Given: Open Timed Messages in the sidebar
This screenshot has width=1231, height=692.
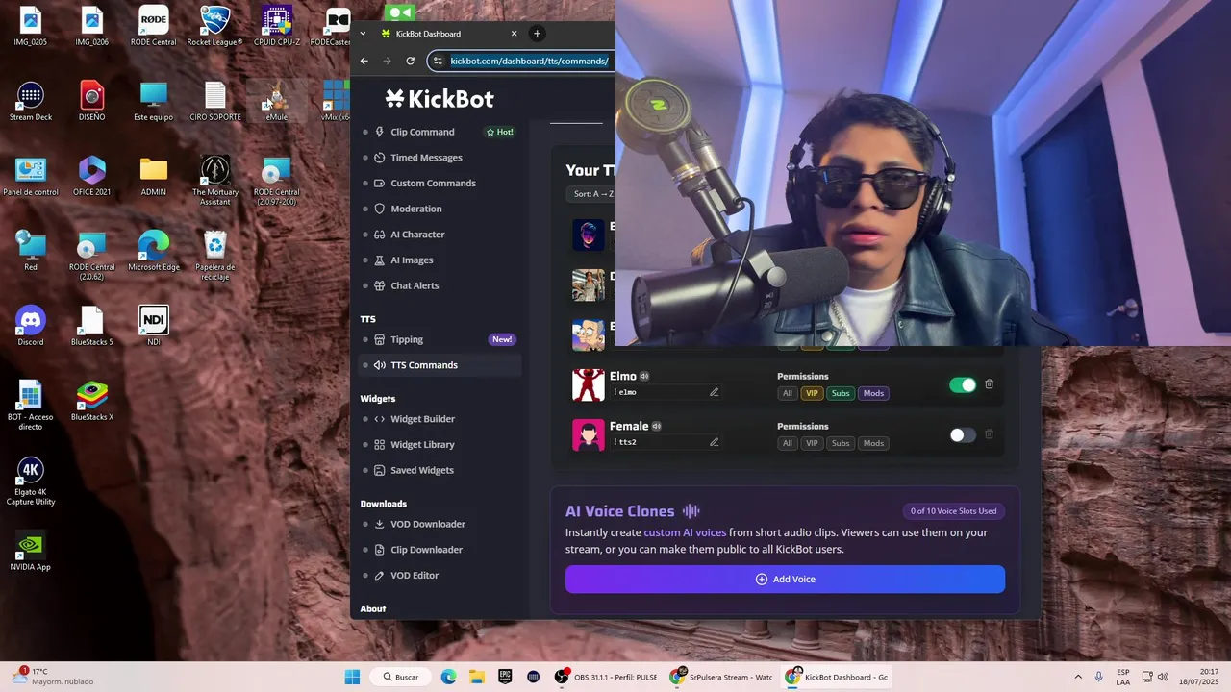Looking at the screenshot, I should (x=426, y=158).
